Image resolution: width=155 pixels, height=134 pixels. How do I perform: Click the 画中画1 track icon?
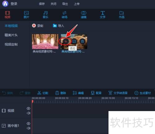point(4,126)
